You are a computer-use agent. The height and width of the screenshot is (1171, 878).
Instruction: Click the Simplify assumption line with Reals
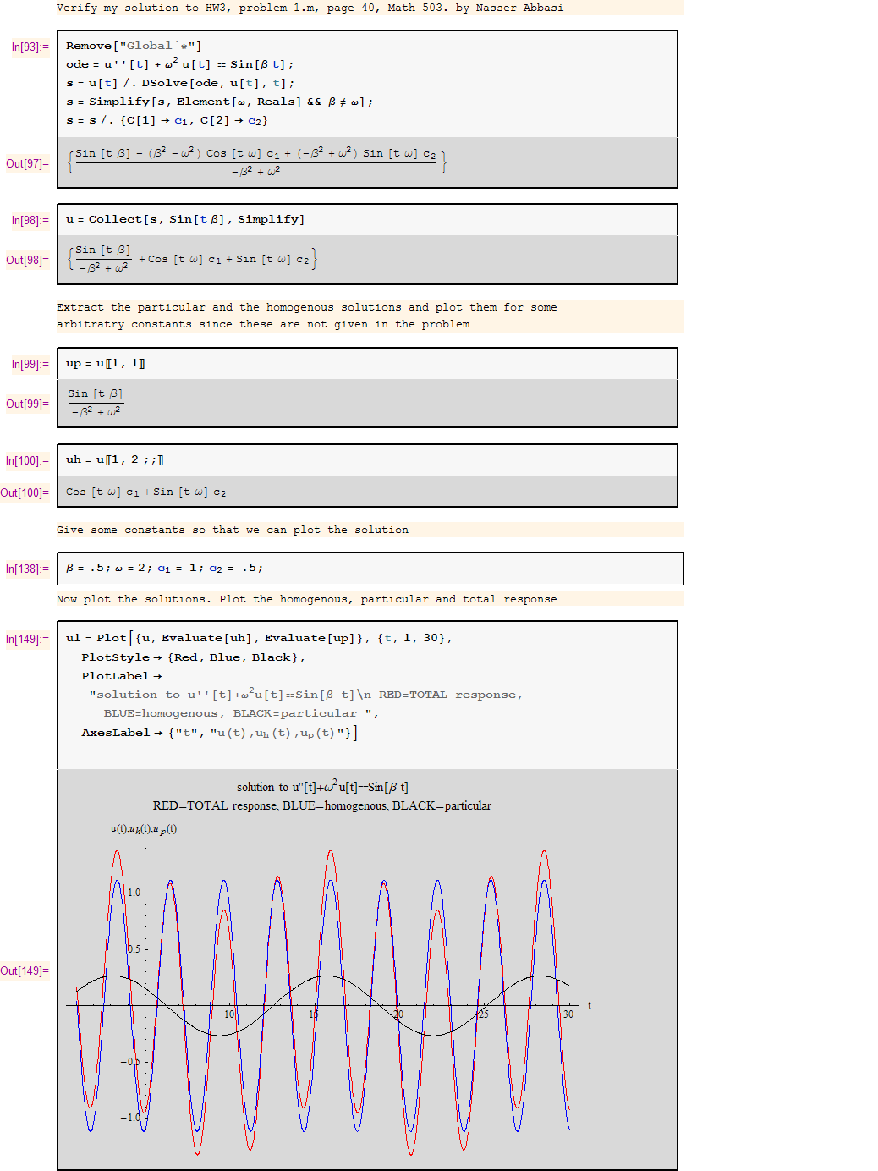[x=219, y=102]
